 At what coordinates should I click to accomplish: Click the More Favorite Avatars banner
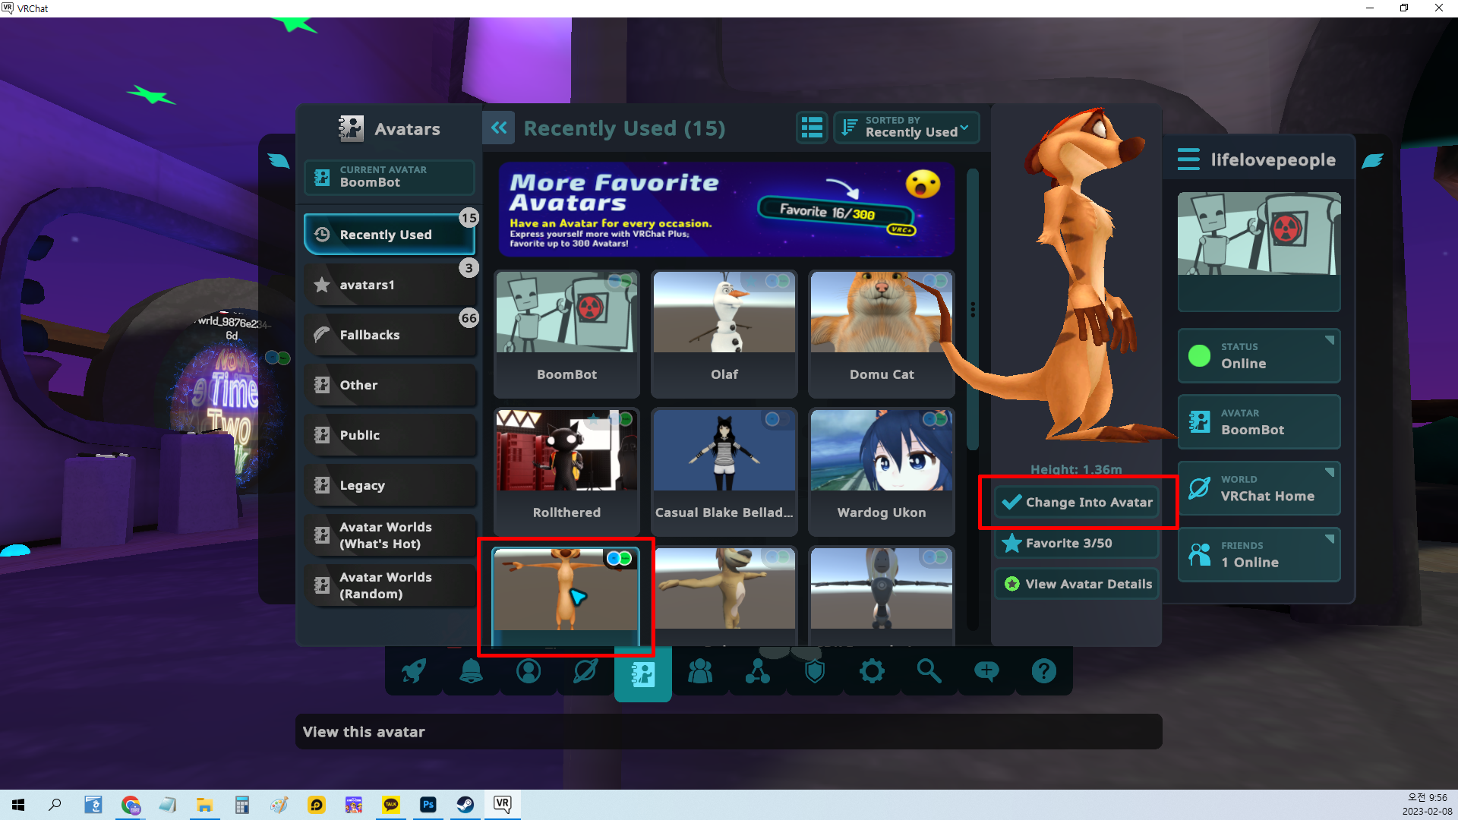[x=727, y=210]
